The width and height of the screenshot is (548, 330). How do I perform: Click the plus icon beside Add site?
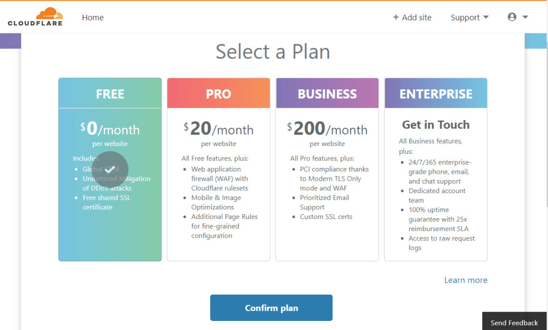pos(396,17)
